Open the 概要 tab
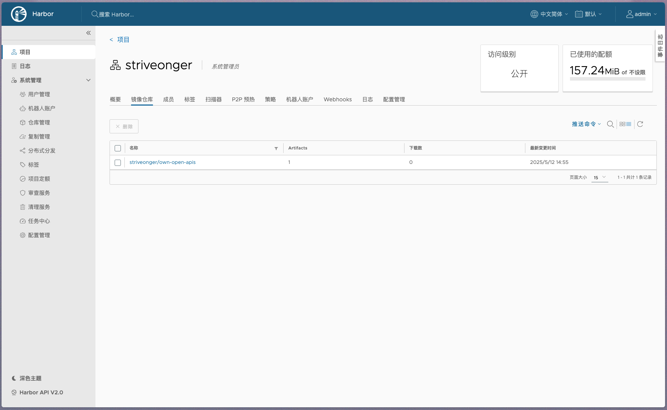Viewport: 667px width, 410px height. point(115,99)
